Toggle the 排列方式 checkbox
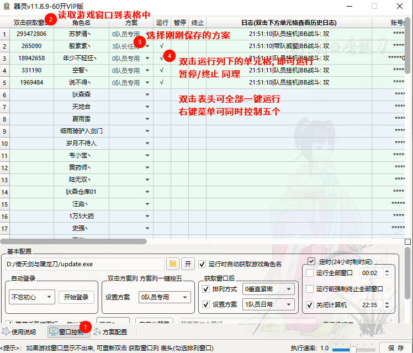 pyautogui.click(x=206, y=289)
